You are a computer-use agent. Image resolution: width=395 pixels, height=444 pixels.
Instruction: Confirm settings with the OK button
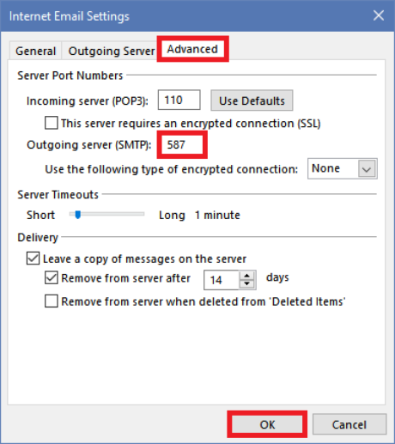(267, 424)
